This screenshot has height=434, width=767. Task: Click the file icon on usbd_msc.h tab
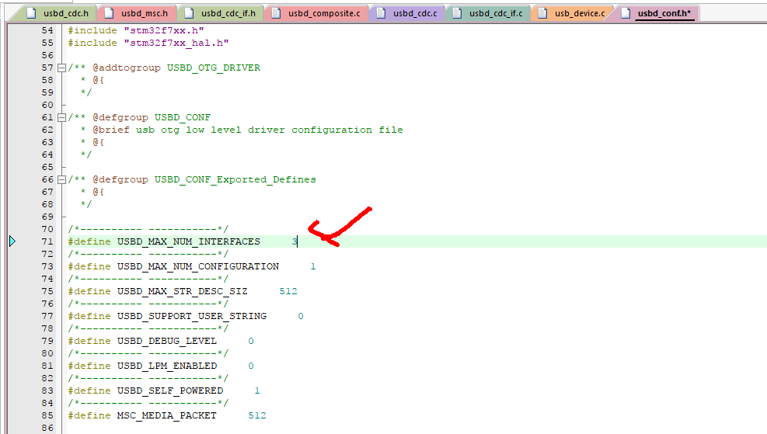click(x=109, y=13)
